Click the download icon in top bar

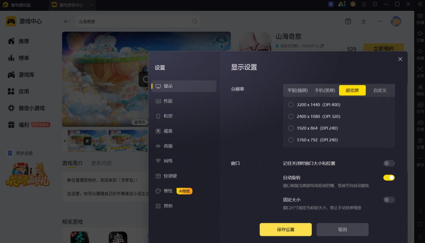coord(364,21)
